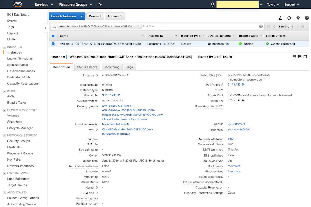Go to previous results page
This screenshot has width=311, height=207.
(274, 26)
